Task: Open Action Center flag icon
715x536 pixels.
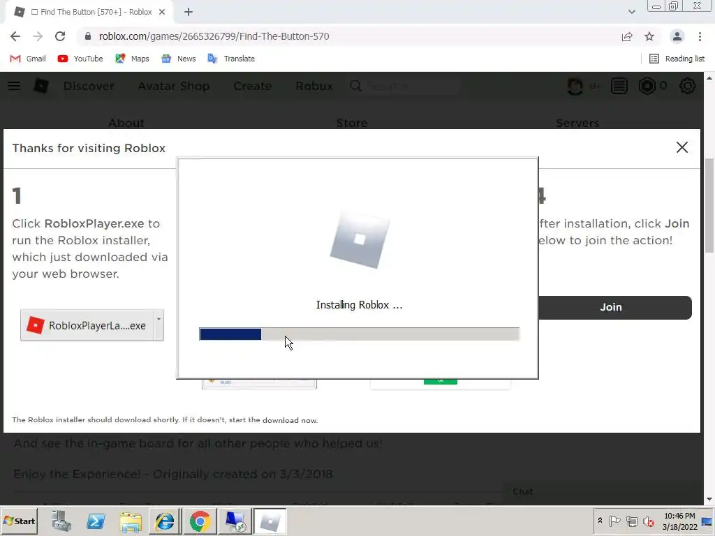Action: [614, 521]
